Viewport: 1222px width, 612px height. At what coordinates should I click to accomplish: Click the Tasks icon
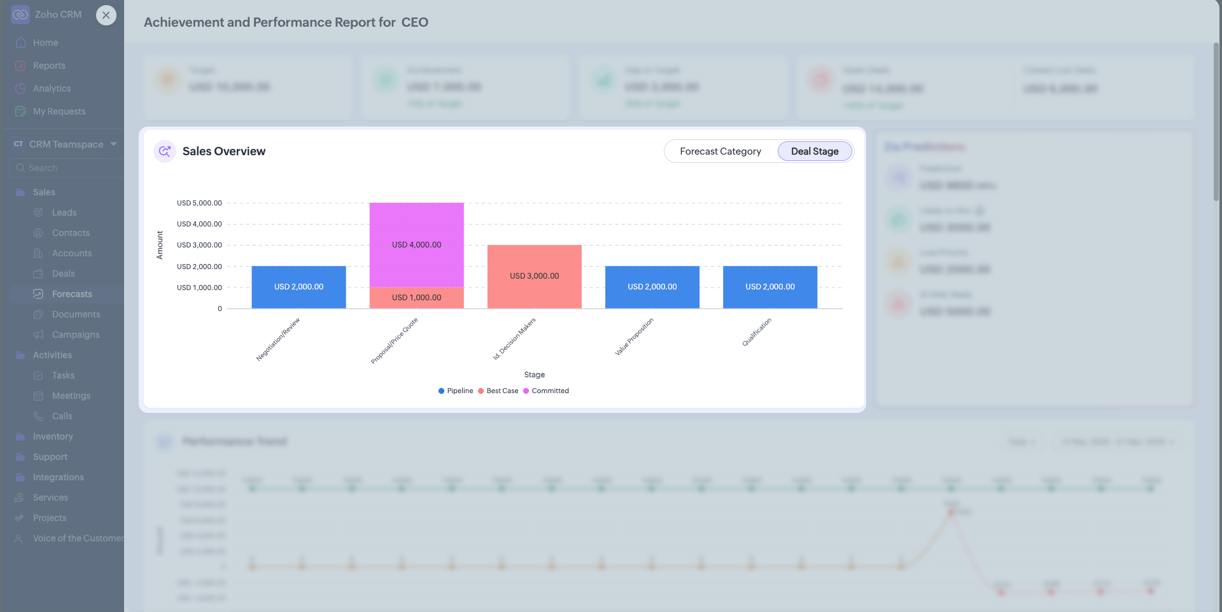38,375
